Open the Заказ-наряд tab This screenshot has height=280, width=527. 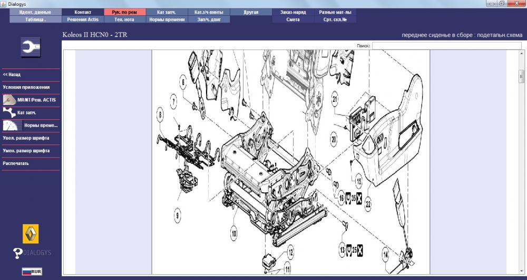point(293,12)
